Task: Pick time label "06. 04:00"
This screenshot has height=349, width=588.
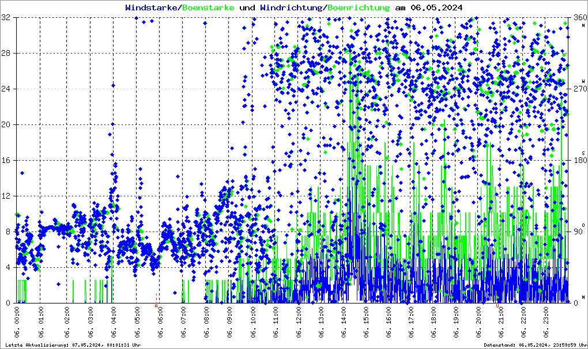Action: click(113, 322)
